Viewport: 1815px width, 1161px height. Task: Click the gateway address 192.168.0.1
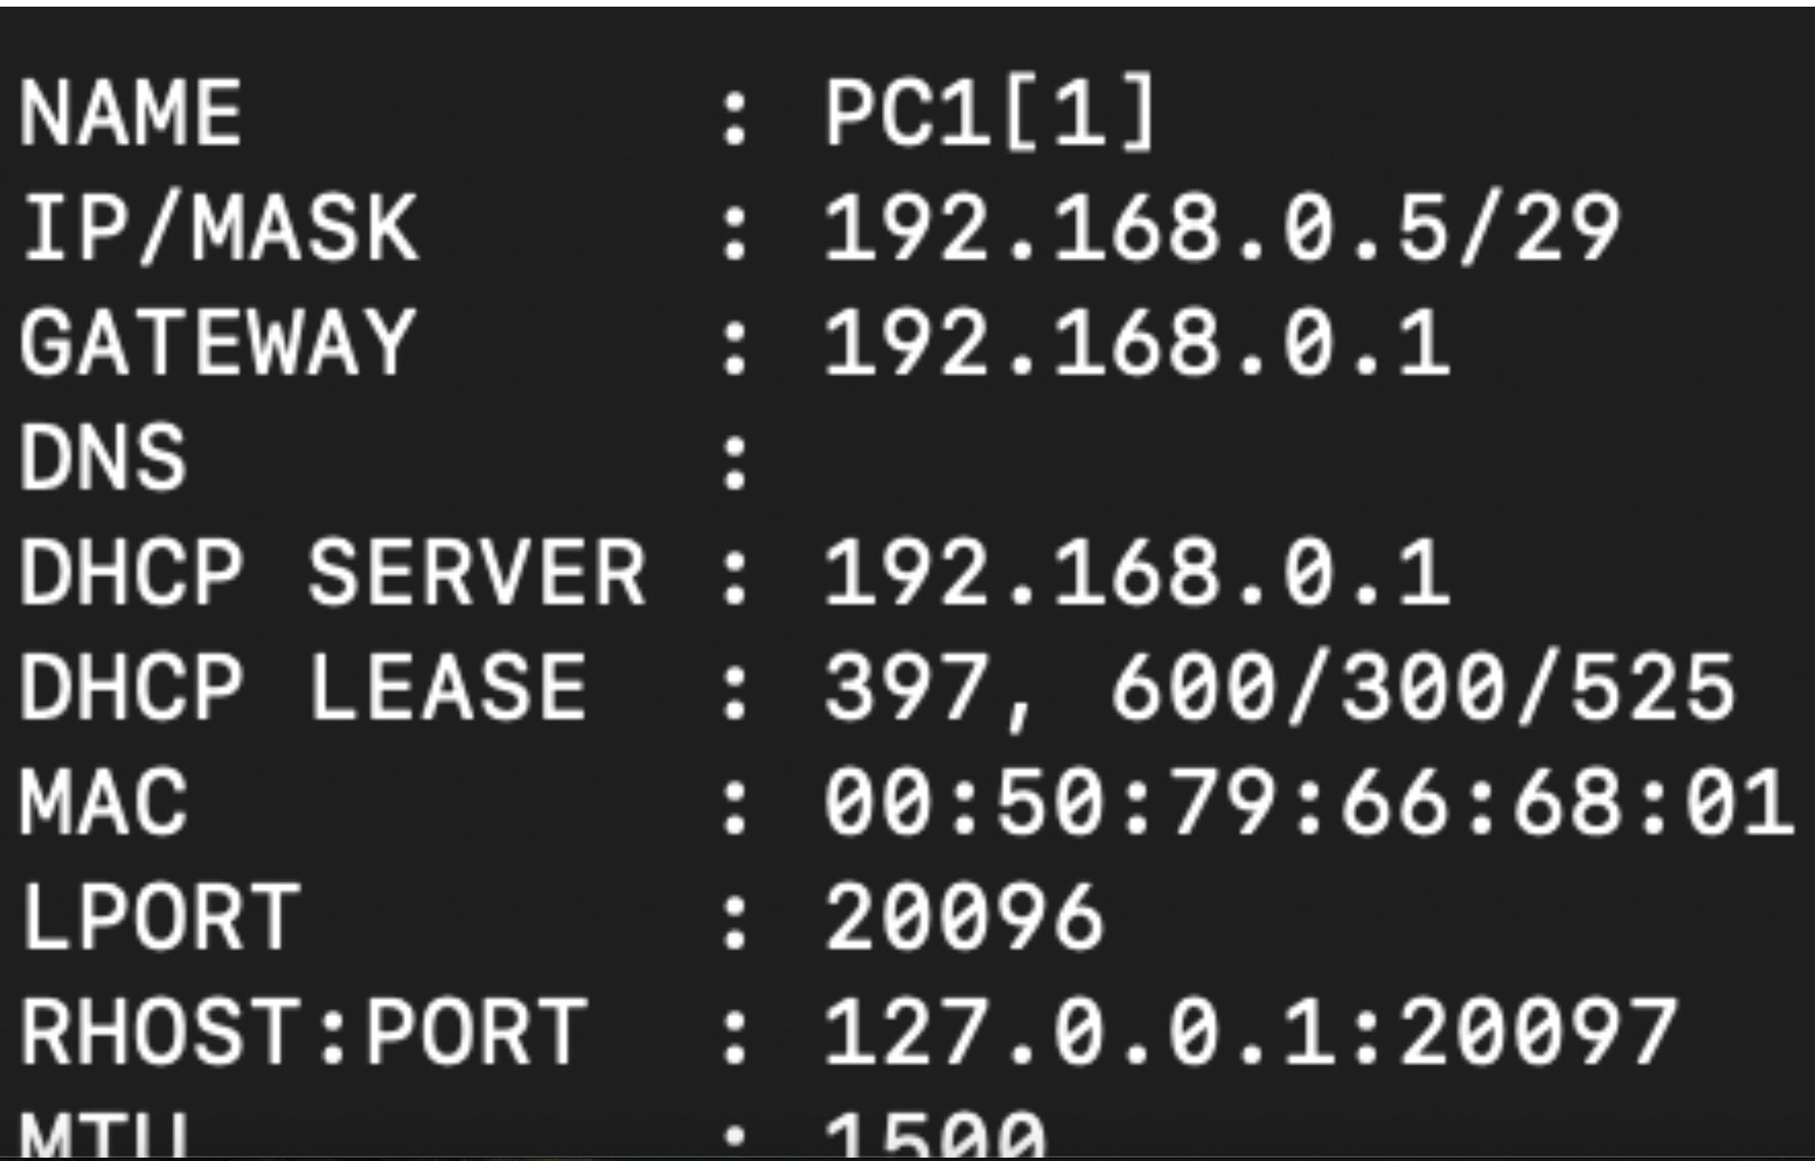(1136, 342)
